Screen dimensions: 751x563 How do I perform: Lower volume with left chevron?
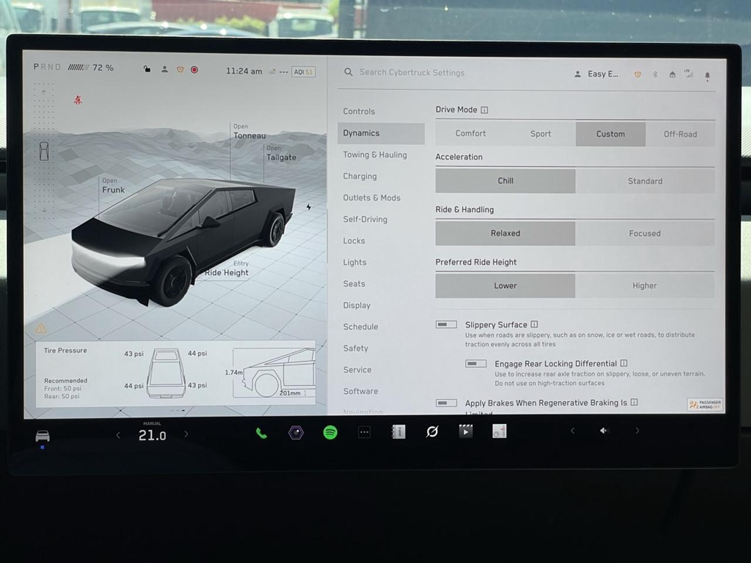573,430
